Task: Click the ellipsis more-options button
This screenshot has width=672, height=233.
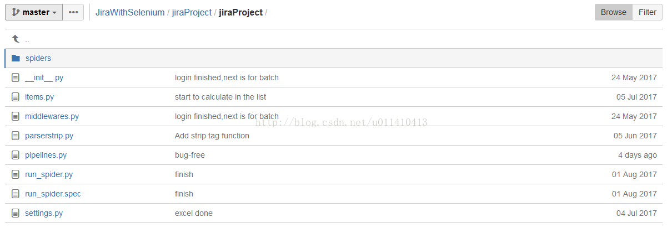Action: 73,12
